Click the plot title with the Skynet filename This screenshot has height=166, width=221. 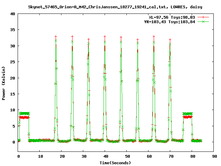pos(115,7)
